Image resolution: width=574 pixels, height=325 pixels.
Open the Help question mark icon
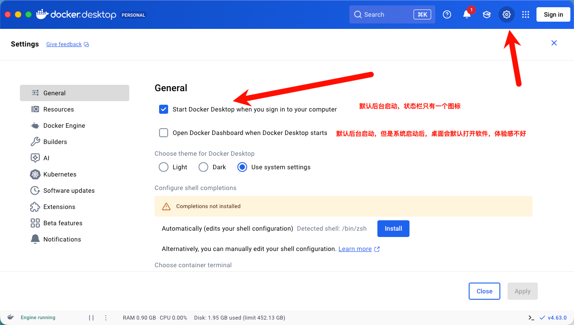[447, 14]
